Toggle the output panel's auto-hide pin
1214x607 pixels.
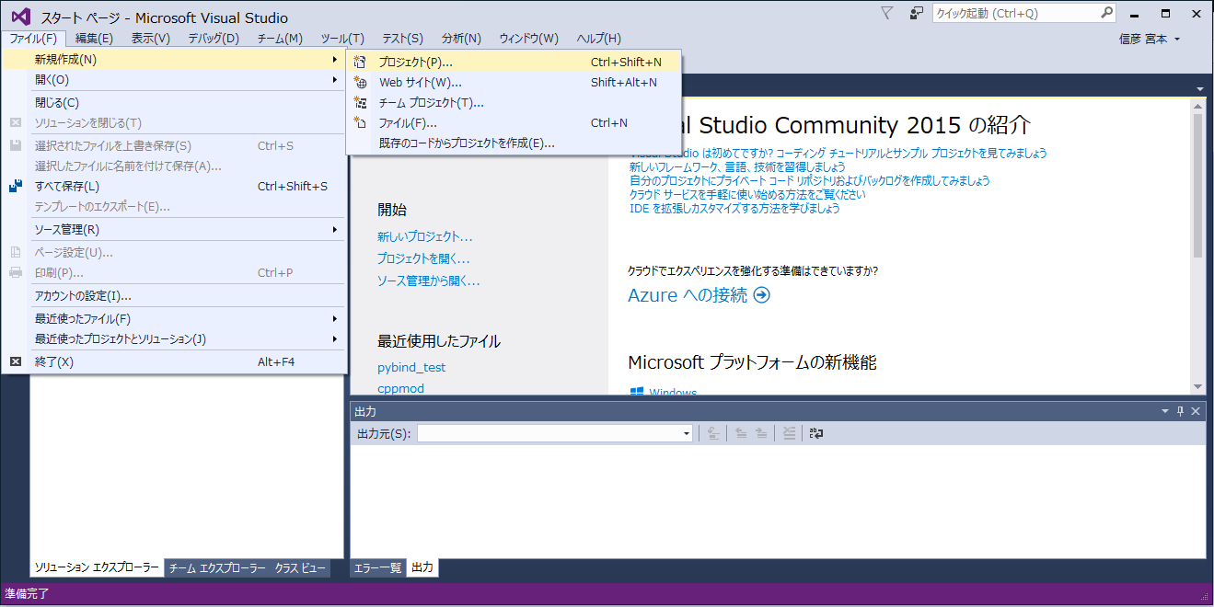[x=1180, y=411]
